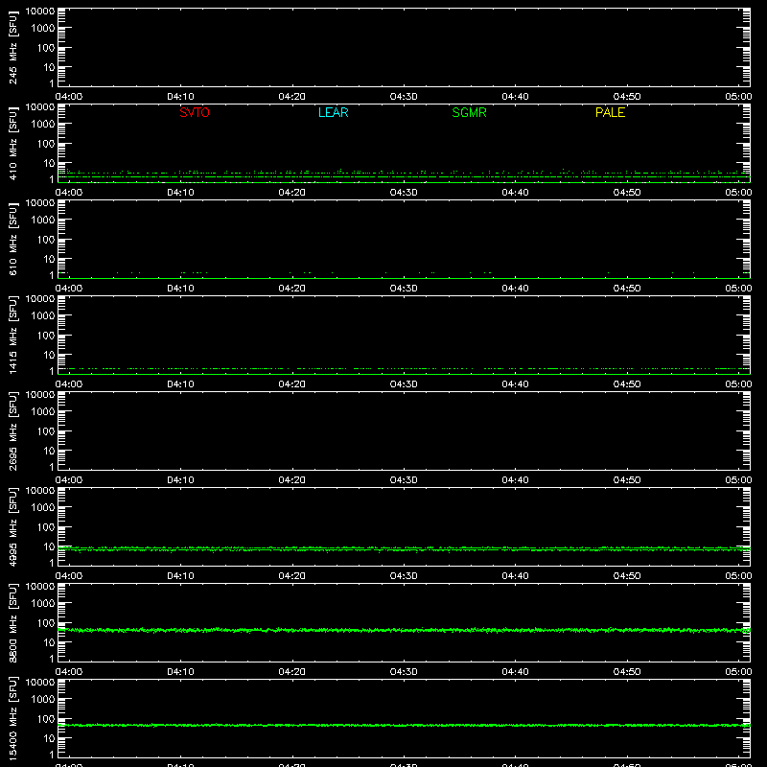767x767 pixels.
Task: Select the 8800 MHz [SFU] axis title
Action: 13,622
